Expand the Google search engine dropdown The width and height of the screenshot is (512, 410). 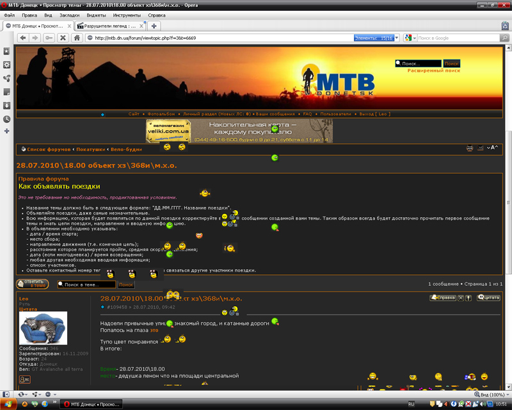pos(410,38)
